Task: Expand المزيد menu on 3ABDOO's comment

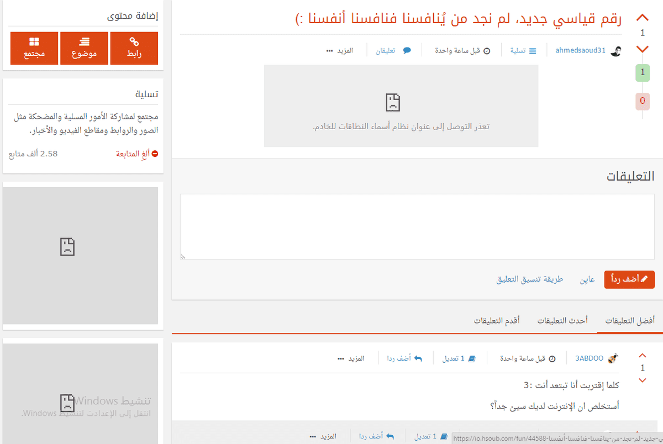Action: click(351, 358)
